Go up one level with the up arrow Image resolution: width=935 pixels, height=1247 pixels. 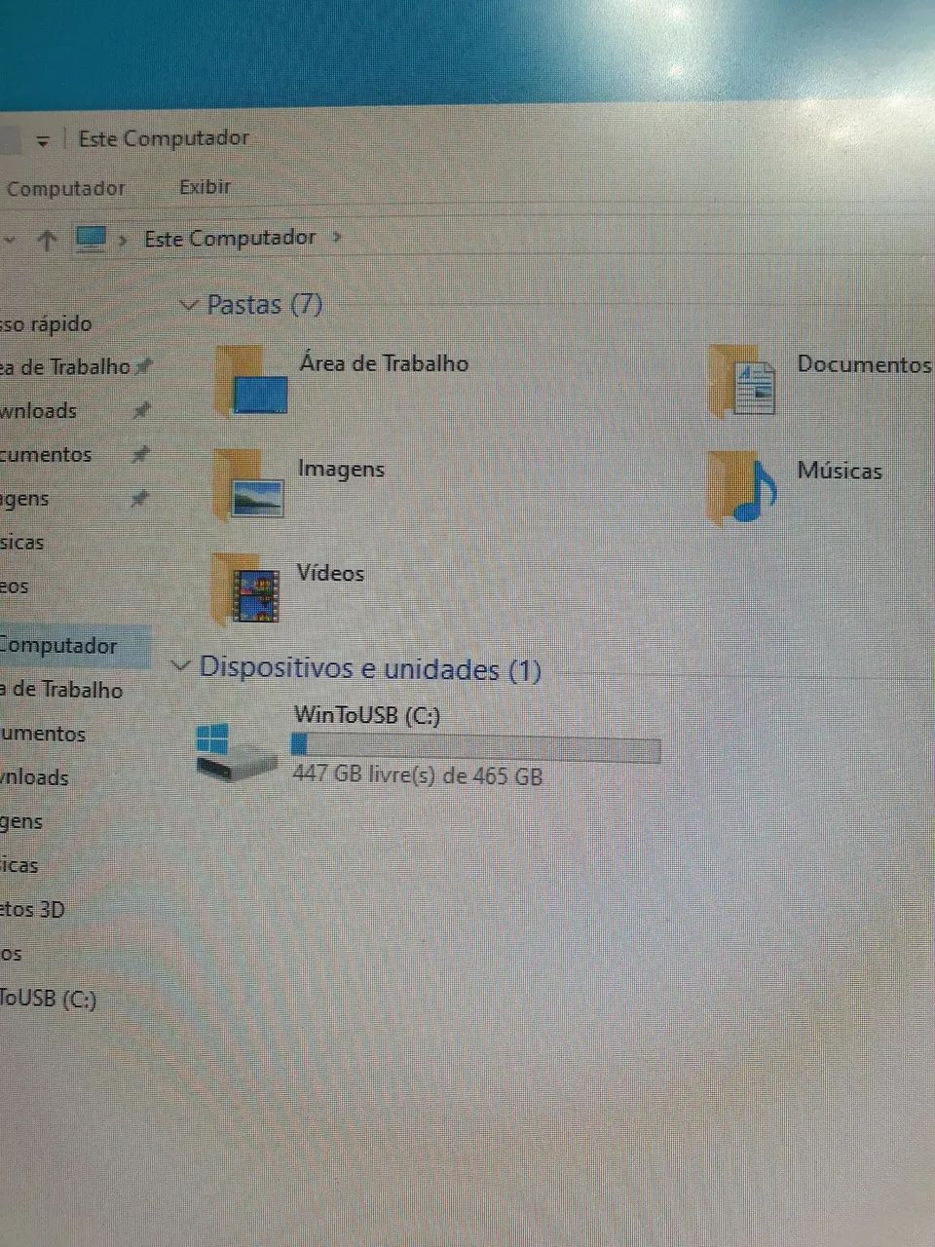point(47,240)
